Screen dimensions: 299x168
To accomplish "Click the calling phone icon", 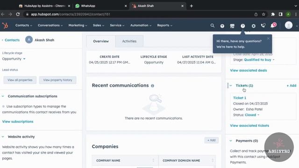I will click(263, 26).
